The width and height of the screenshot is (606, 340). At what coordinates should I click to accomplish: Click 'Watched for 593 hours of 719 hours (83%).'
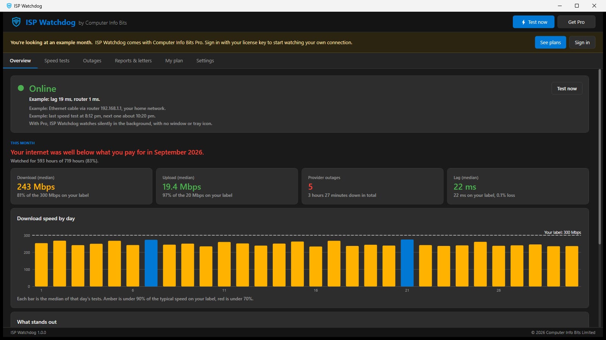click(55, 161)
